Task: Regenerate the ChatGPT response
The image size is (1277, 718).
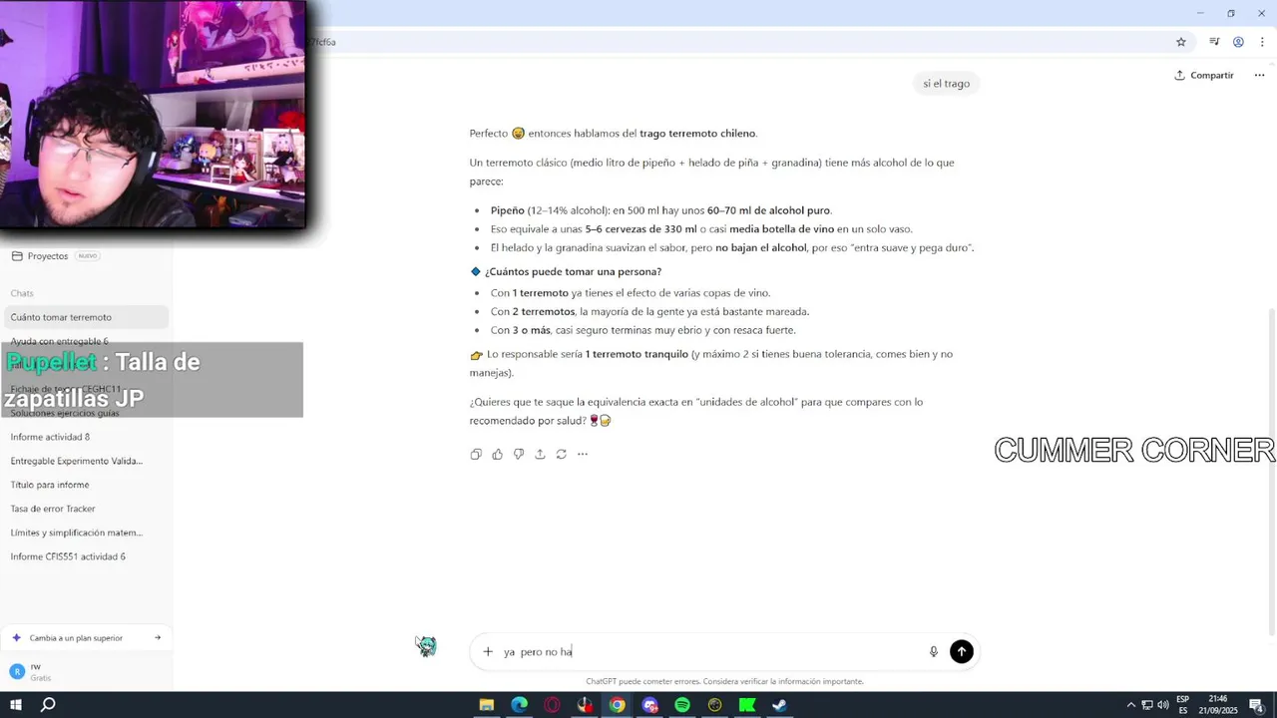Action: 561,454
